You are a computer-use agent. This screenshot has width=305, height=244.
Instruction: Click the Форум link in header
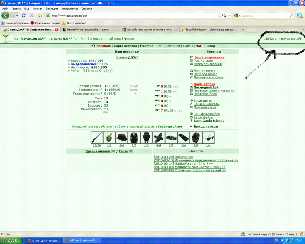point(129,39)
